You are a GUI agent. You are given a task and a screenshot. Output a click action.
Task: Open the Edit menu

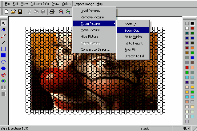tap(15, 4)
